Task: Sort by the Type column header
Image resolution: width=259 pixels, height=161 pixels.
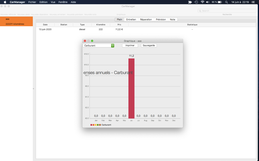Action: [x=82, y=25]
